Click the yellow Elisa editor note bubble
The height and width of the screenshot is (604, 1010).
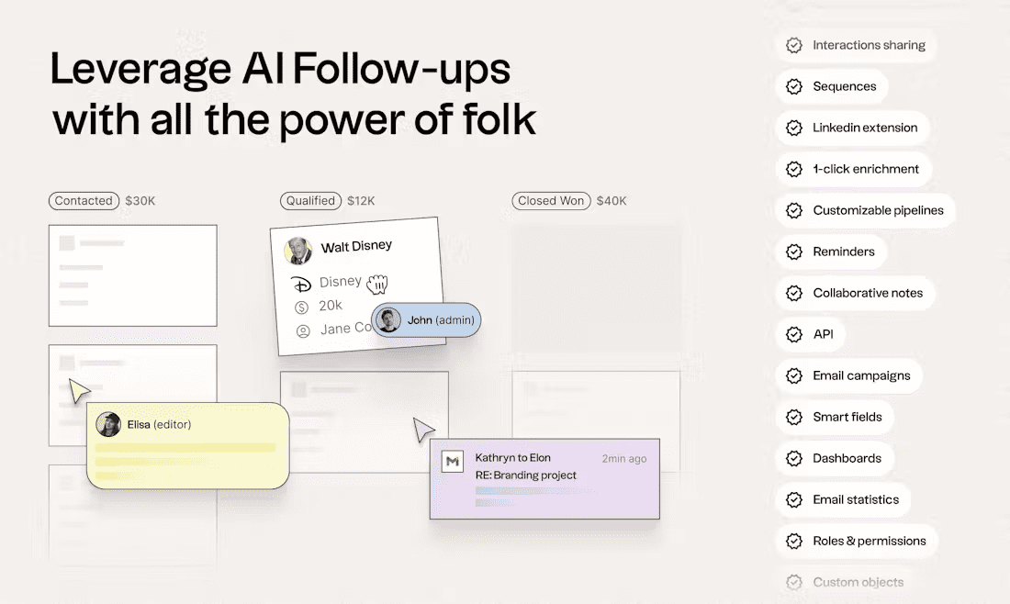[x=188, y=445]
